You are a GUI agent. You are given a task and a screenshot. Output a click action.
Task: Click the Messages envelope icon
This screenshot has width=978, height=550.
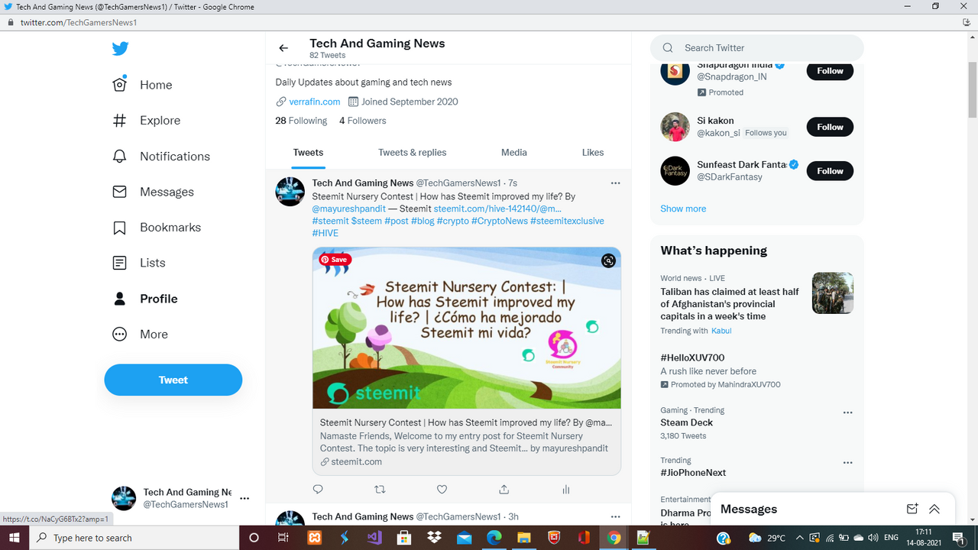pos(119,192)
